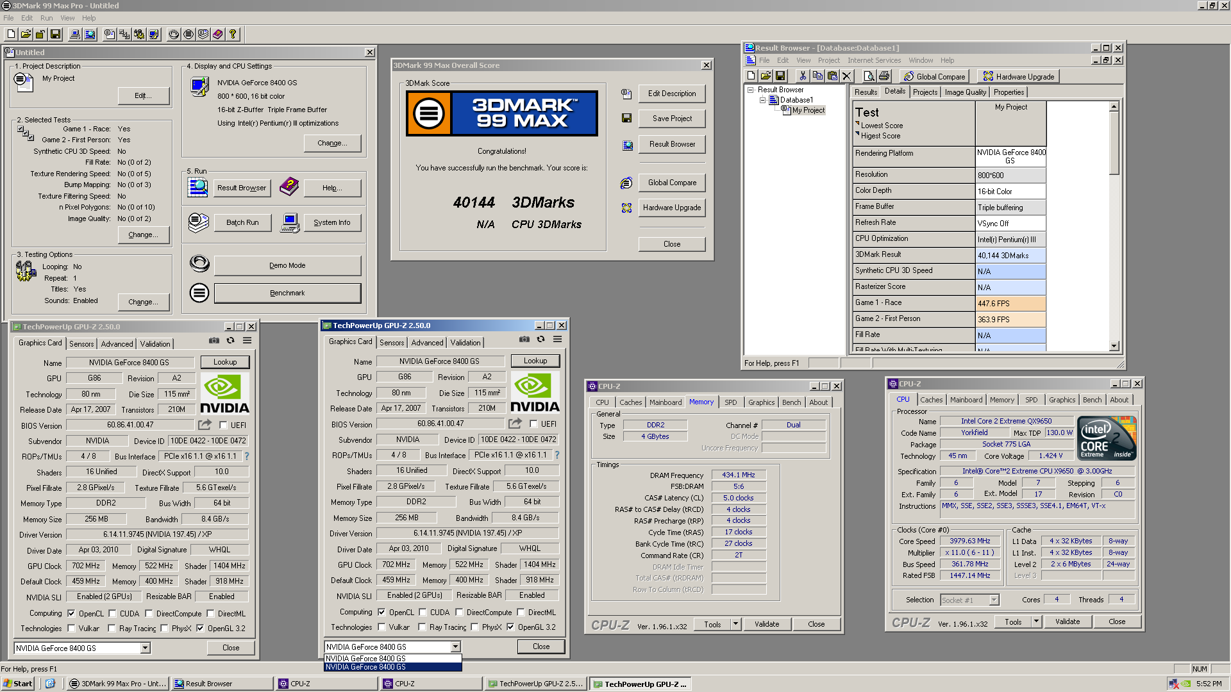
Task: Take screenshot with camera icon in left GPU-Z
Action: 214,340
